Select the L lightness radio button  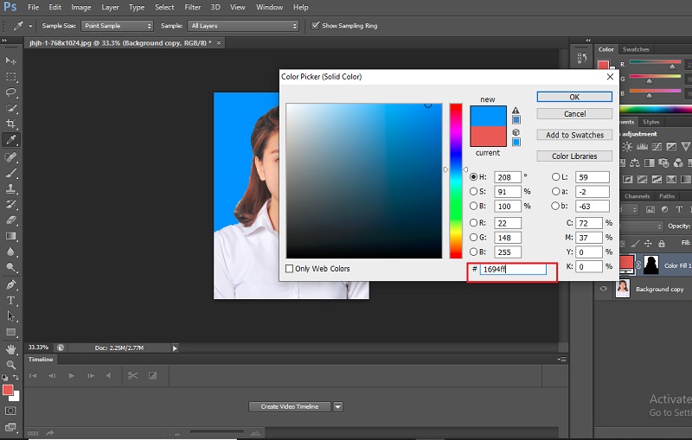tap(555, 177)
